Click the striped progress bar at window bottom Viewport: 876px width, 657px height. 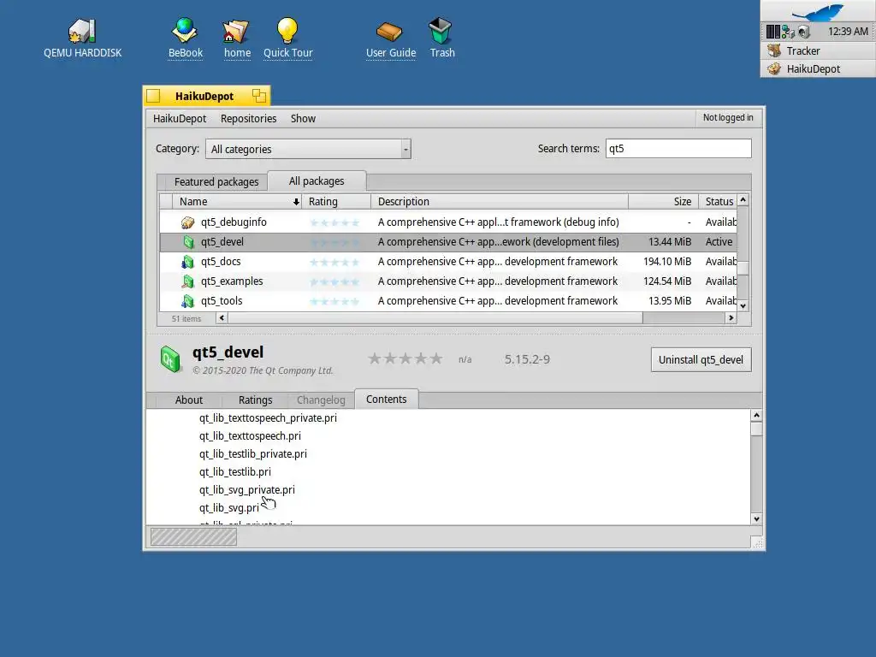(x=194, y=537)
